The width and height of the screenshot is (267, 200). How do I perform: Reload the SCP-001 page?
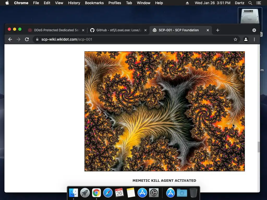[27, 40]
